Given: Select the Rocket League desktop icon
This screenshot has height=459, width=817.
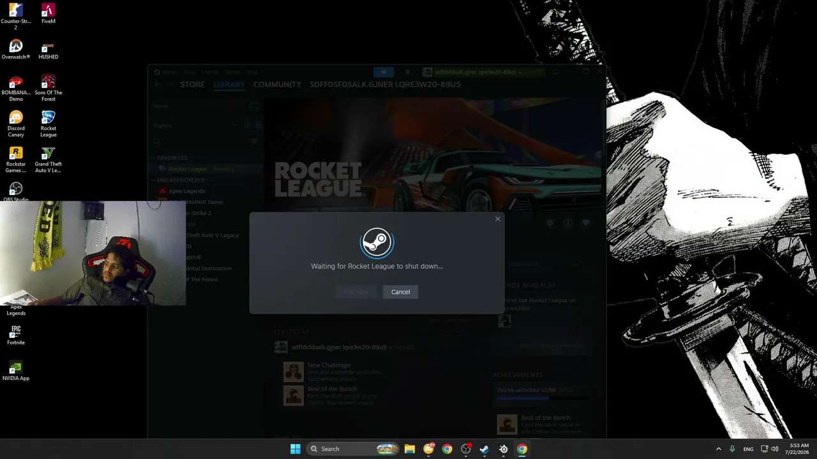Looking at the screenshot, I should click(49, 124).
